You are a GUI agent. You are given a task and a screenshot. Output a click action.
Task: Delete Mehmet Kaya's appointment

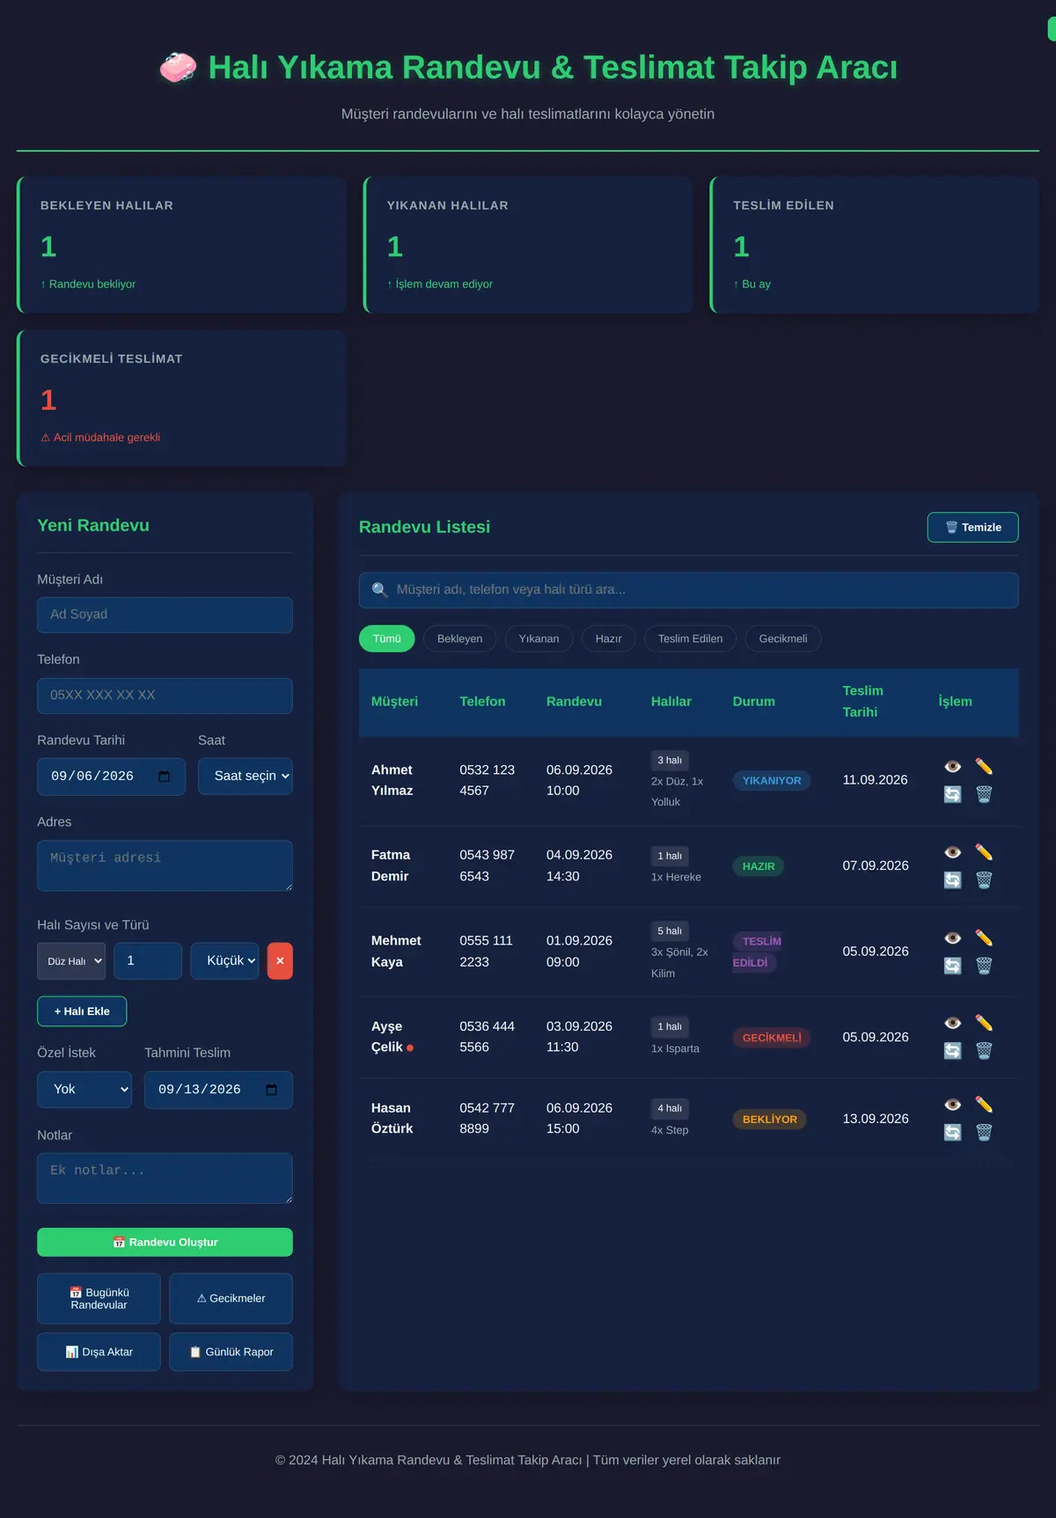984,966
